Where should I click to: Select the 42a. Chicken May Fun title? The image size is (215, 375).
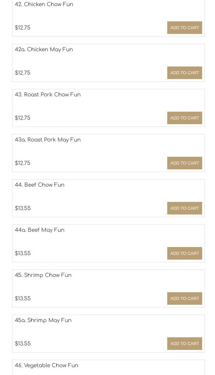[44, 50]
